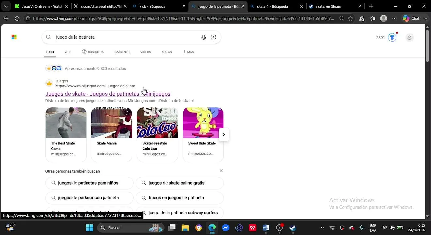Search juego de la patineta subway surfers

(x=180, y=213)
